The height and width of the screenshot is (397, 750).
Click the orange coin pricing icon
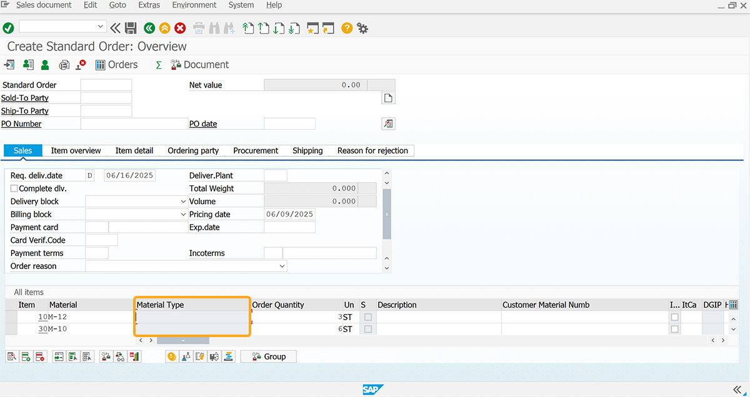[171, 356]
